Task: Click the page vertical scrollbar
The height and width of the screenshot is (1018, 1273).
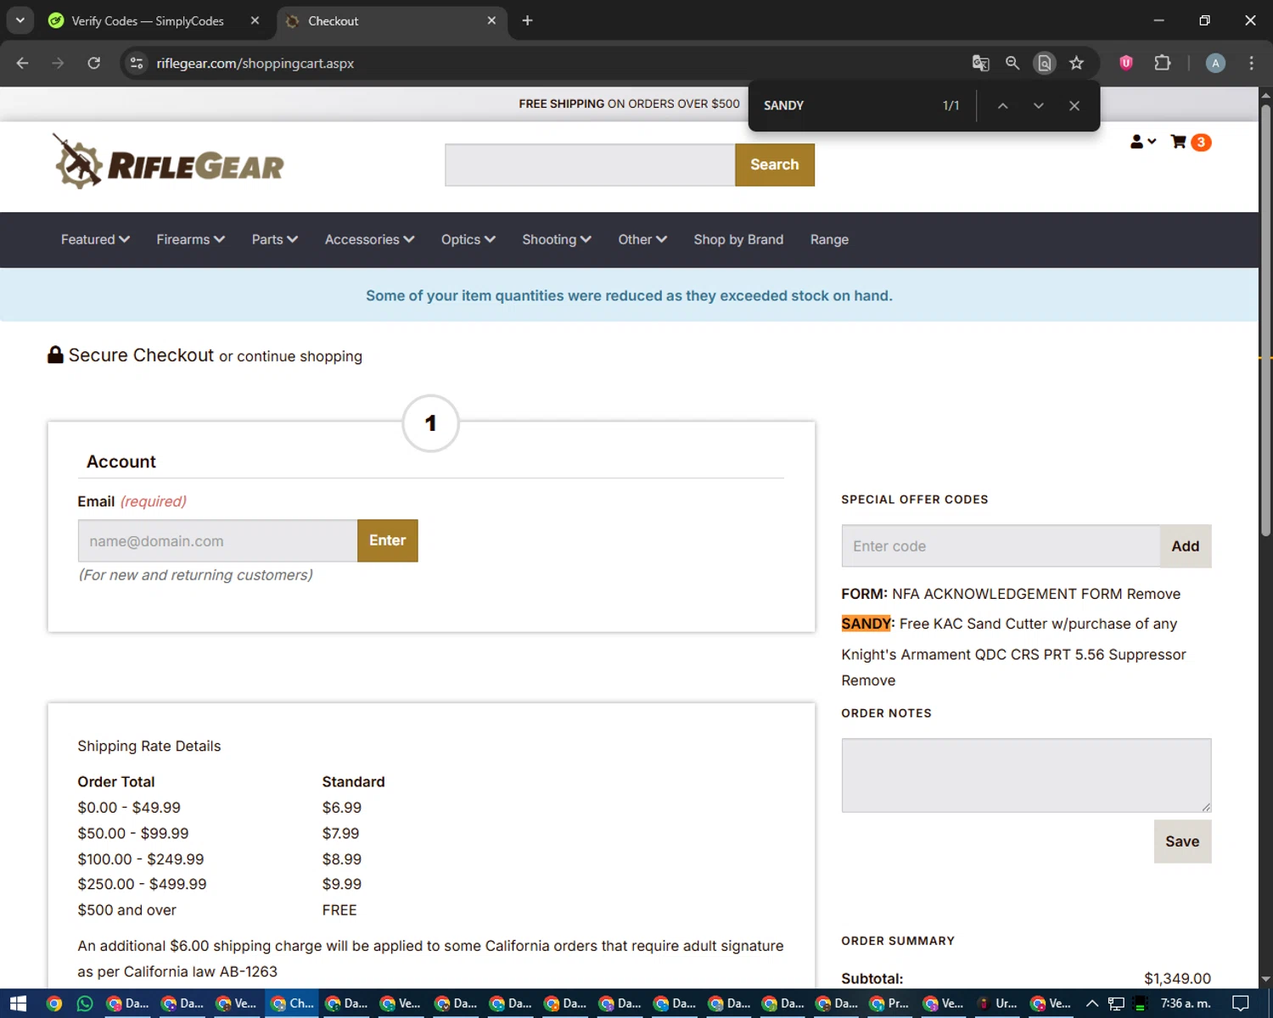Action: 1265,319
